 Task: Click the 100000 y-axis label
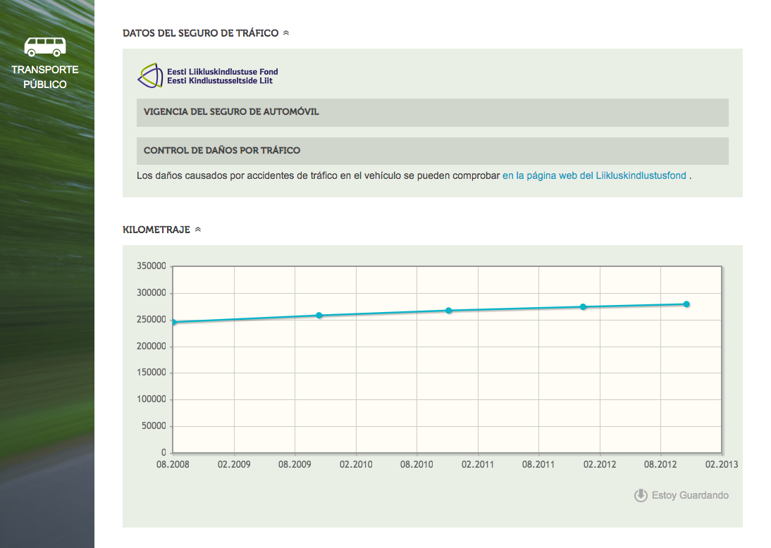click(152, 399)
